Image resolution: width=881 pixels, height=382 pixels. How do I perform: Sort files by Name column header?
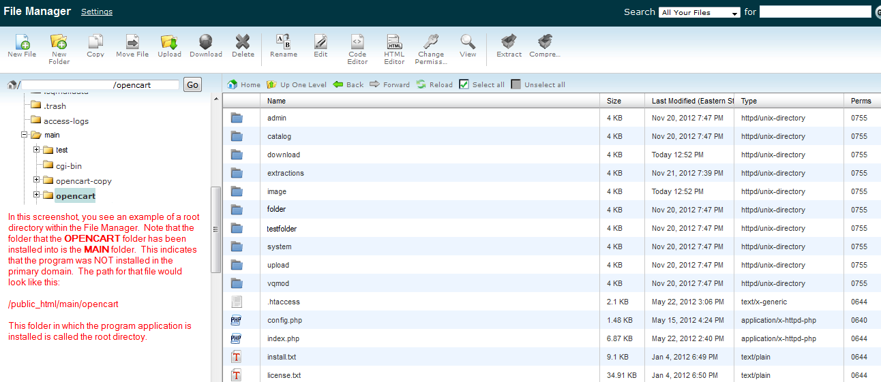click(276, 101)
